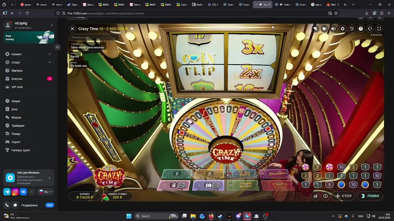Click the site shield icon in the address bar

(58, 13)
